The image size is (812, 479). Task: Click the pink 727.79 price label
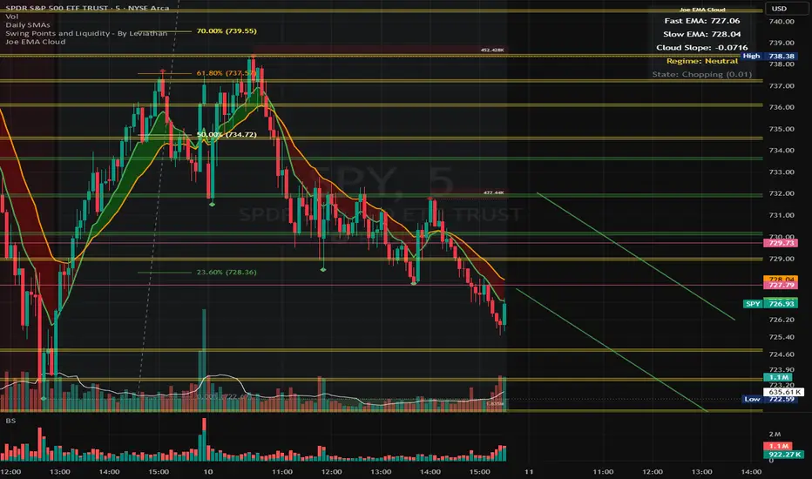pyautogui.click(x=781, y=286)
